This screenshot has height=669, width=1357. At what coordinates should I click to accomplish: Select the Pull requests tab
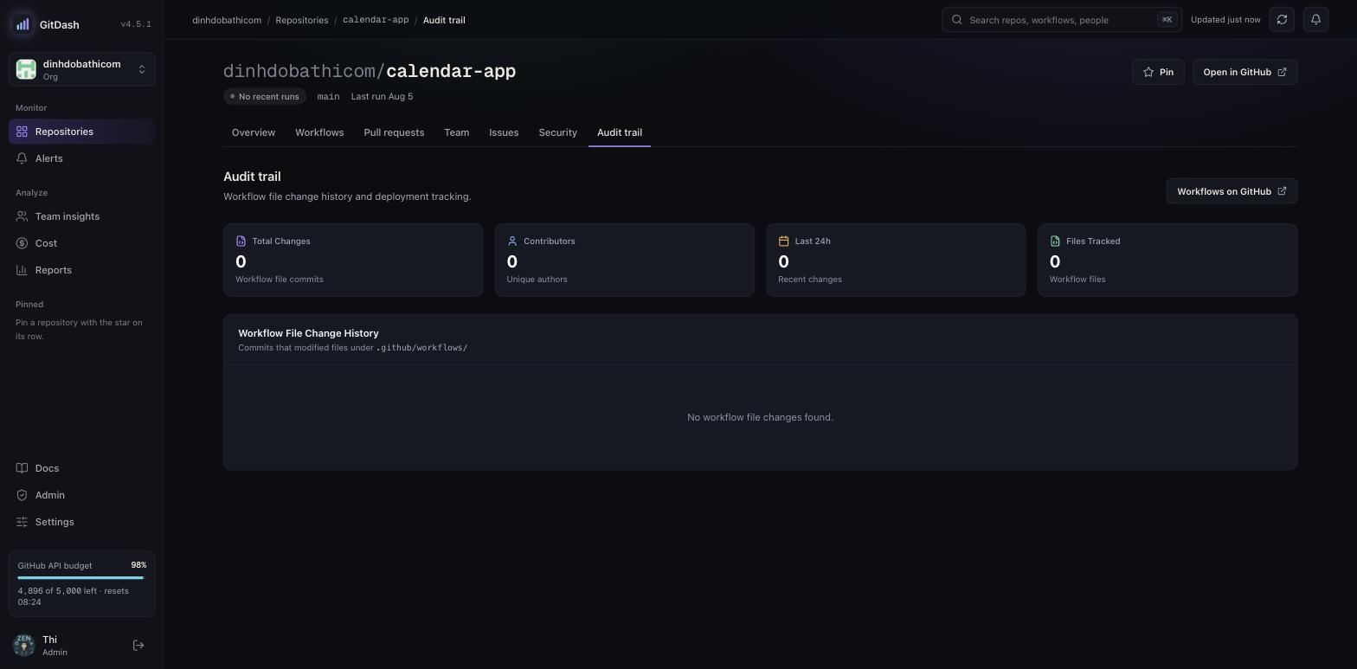pyautogui.click(x=394, y=132)
